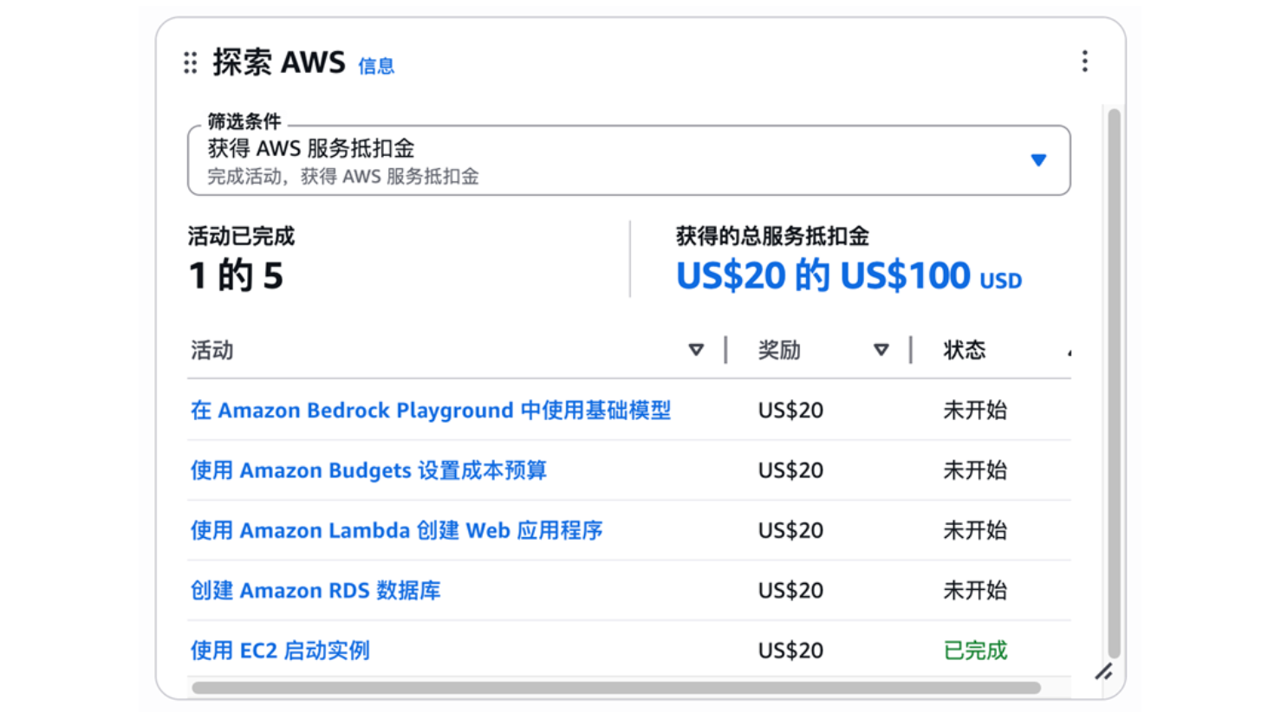The height and width of the screenshot is (719, 1281).
Task: Open the Amazon Bedrock Playground activity link
Action: [430, 410]
